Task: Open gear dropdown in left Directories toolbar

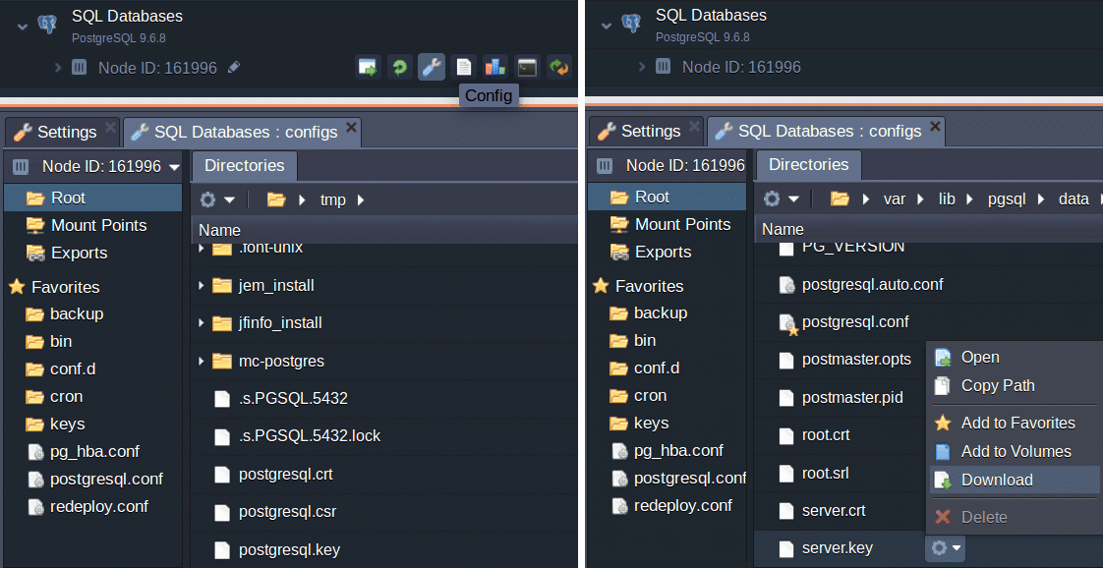Action: pyautogui.click(x=216, y=200)
